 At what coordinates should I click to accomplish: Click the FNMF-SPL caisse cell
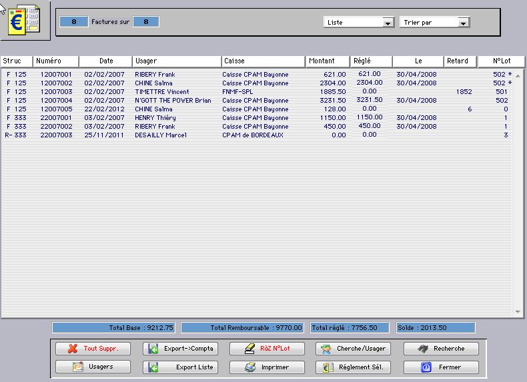[x=237, y=92]
